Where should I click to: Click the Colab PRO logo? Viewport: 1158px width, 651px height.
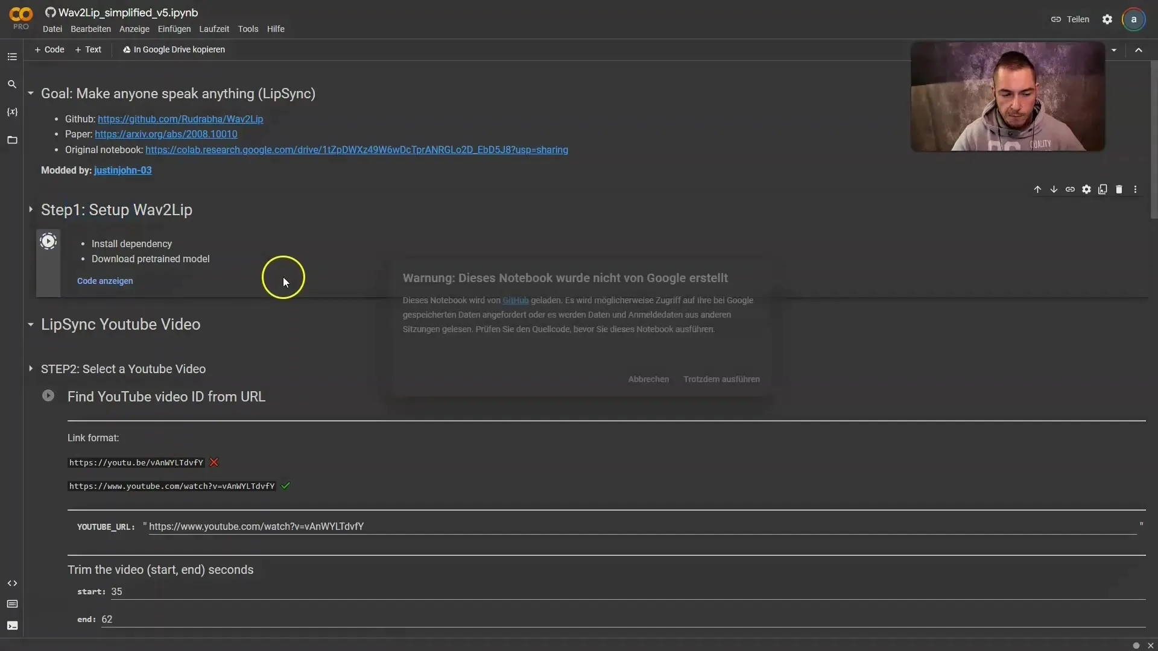(21, 18)
